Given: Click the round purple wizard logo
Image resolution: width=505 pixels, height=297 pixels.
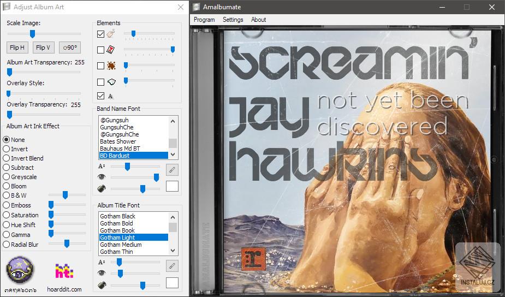Looking at the screenshot, I should (x=20, y=270).
